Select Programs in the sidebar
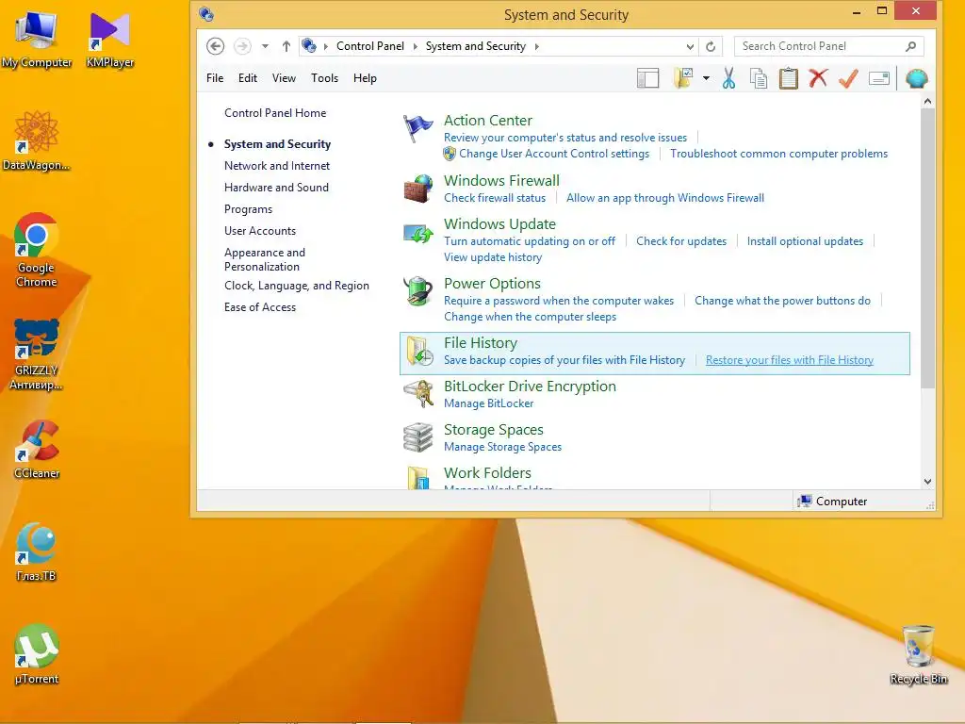The height and width of the screenshot is (724, 965). coord(248,209)
